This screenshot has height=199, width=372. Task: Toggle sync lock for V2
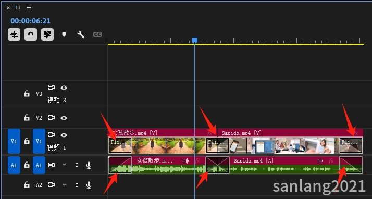[52, 118]
